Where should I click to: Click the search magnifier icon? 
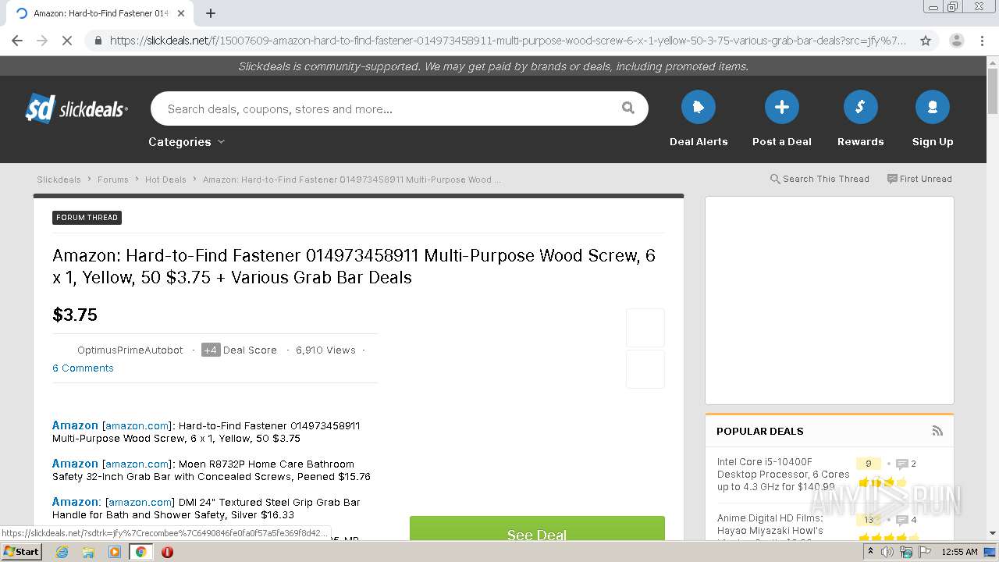(627, 108)
